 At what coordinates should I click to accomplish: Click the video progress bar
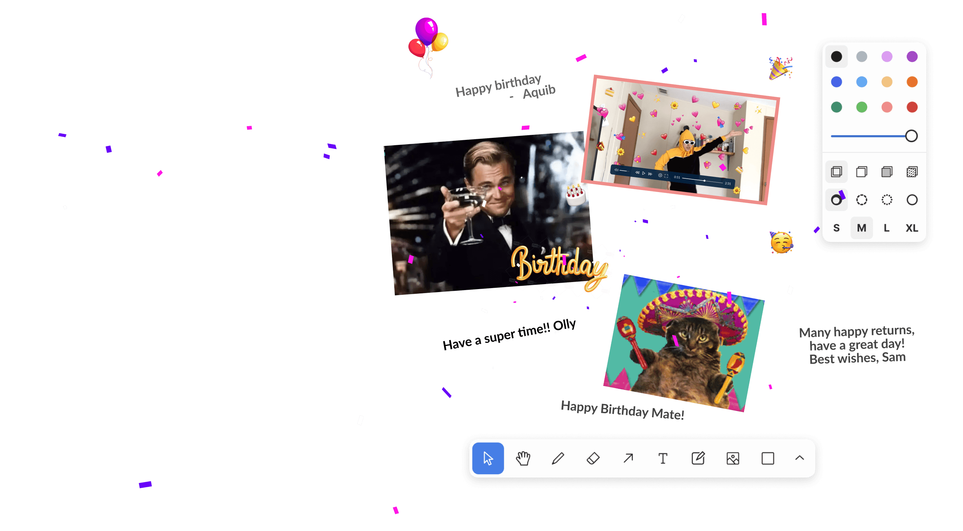(703, 180)
